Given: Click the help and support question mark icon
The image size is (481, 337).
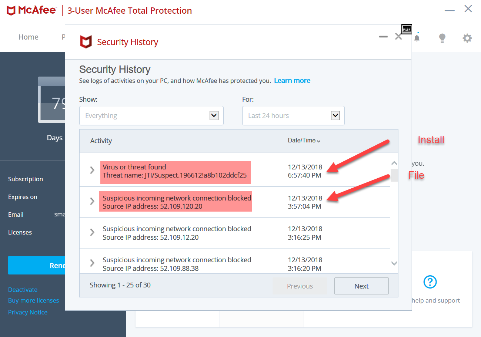Looking at the screenshot, I should [430, 282].
